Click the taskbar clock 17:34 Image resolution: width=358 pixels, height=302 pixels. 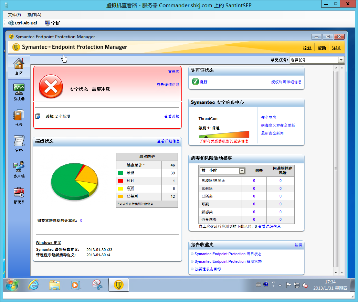pos(330,282)
